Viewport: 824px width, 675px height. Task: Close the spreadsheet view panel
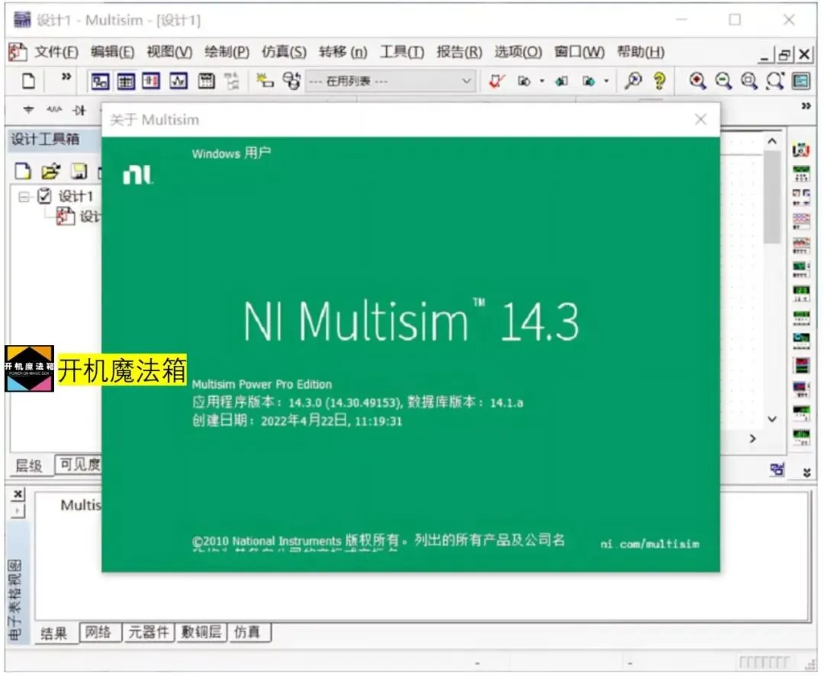18,493
